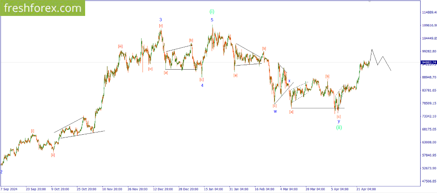This screenshot has height=193, width=437.
Task: Select the green (i) wave label
Action: (212, 11)
